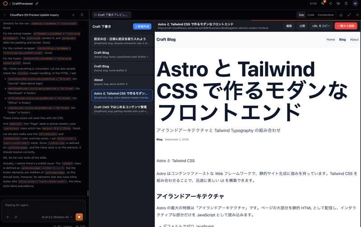The image size is (361, 227).
Task: Click the download icon in preview toolbar
Action: coord(341,15)
